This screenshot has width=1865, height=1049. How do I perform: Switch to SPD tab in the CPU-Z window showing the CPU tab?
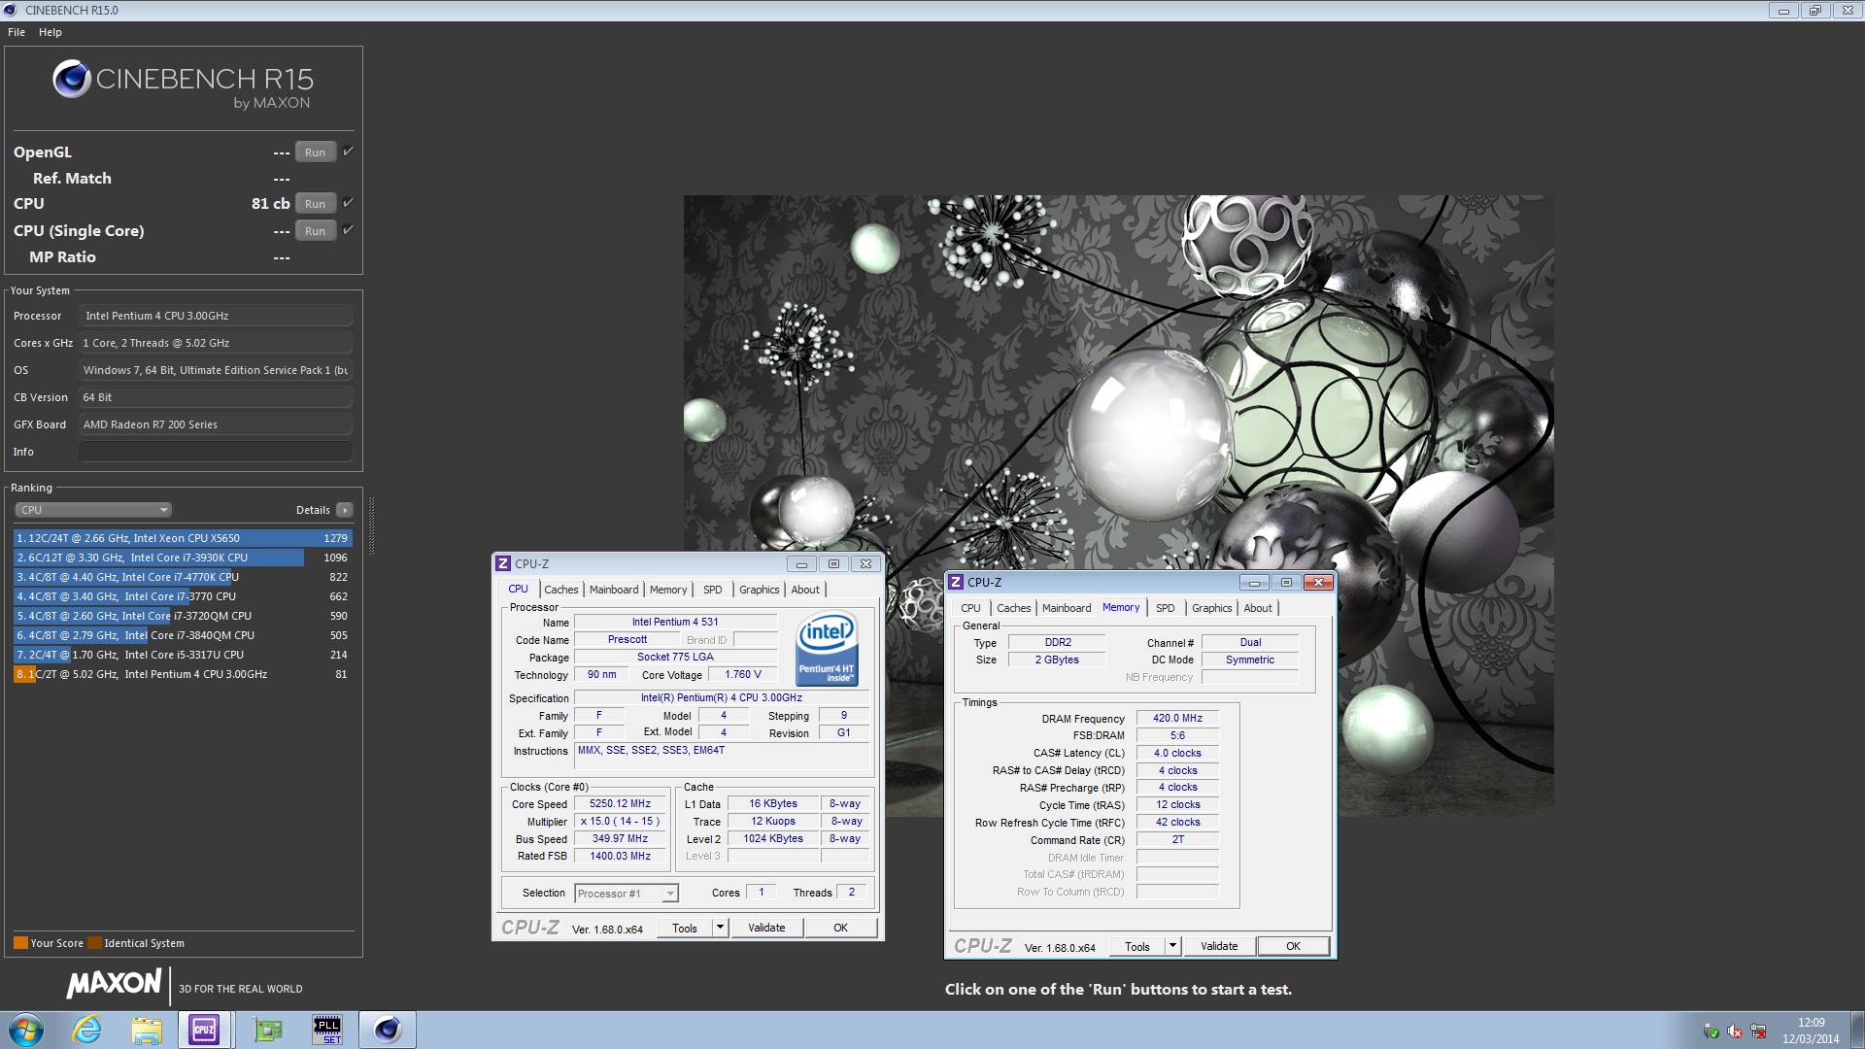(713, 590)
